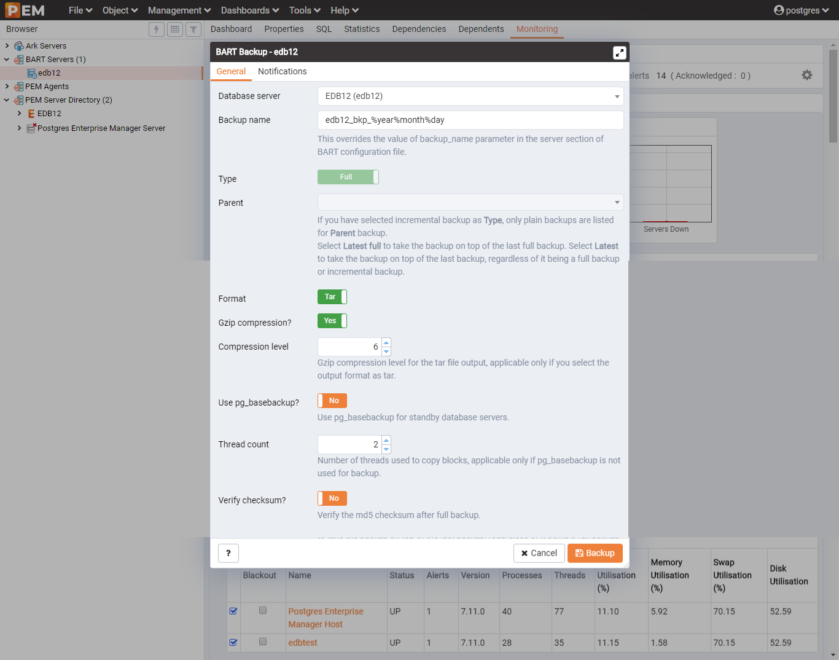Viewport: 839px width, 660px height.
Task: Click the orange Backup button
Action: click(595, 553)
